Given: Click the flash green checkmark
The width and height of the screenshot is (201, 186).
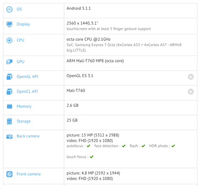Looking at the screenshot, I should click(143, 146).
